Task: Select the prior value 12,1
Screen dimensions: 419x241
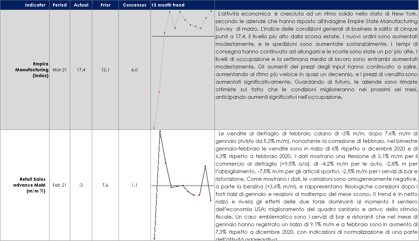Action: pos(105,70)
